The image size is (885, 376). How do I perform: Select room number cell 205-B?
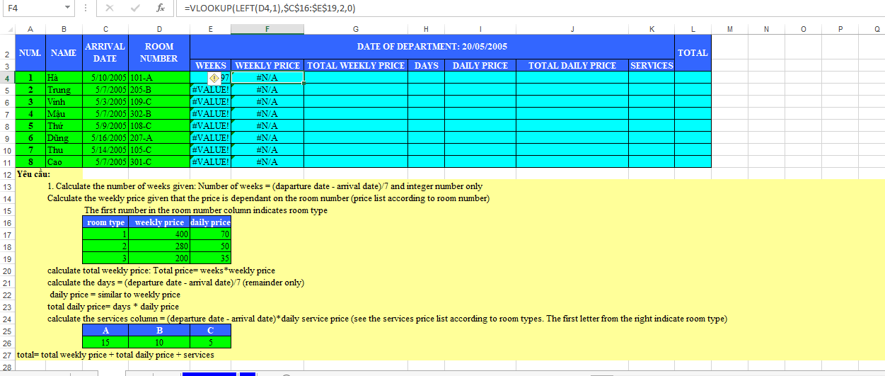point(159,90)
